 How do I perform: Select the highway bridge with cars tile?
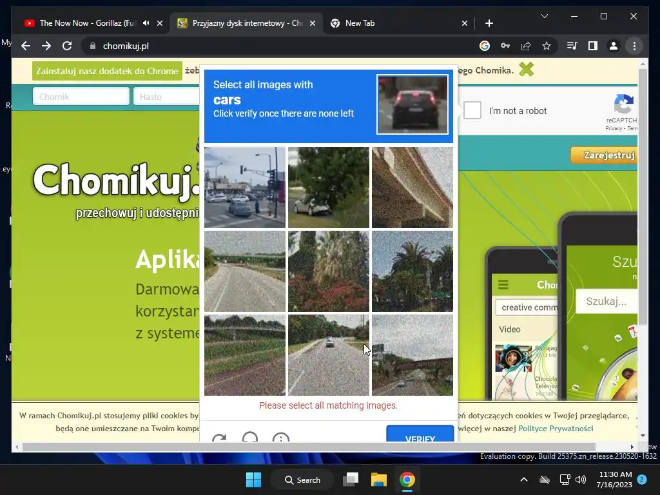coord(412,355)
